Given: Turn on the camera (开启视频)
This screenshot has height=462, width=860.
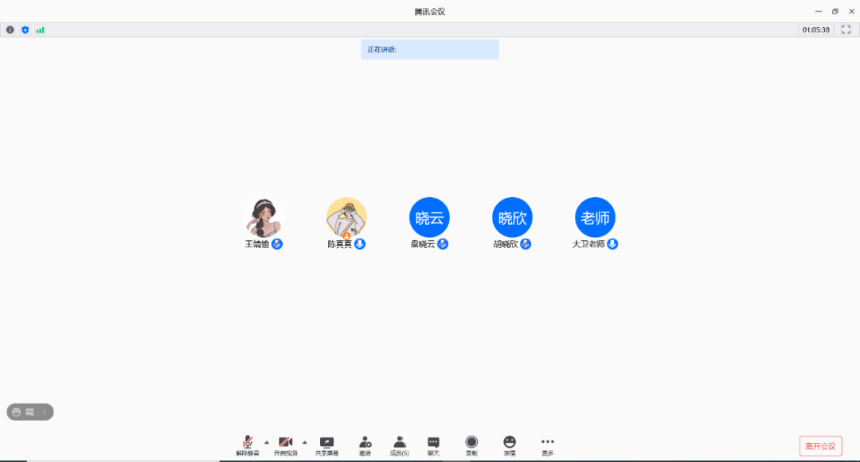Looking at the screenshot, I should (x=286, y=445).
